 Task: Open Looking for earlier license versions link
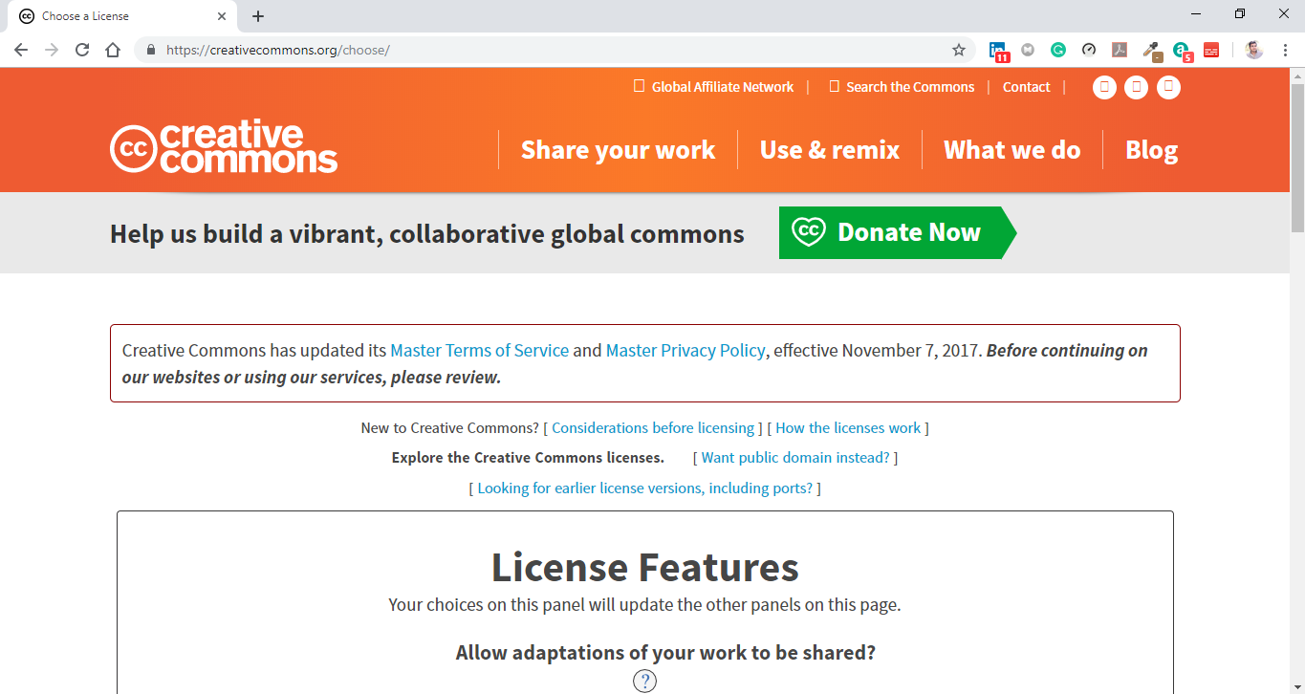645,488
